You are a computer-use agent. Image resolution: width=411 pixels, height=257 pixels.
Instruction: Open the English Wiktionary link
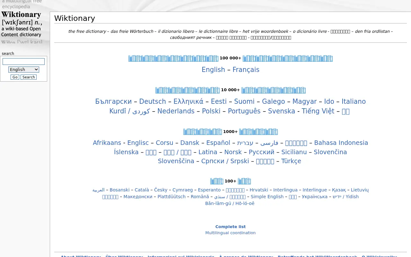tap(213, 70)
